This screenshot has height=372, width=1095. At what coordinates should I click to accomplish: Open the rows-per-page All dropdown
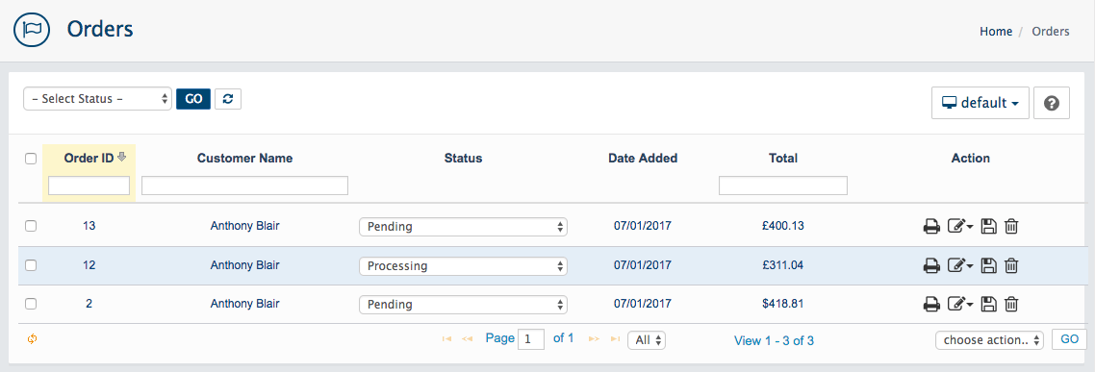[647, 340]
